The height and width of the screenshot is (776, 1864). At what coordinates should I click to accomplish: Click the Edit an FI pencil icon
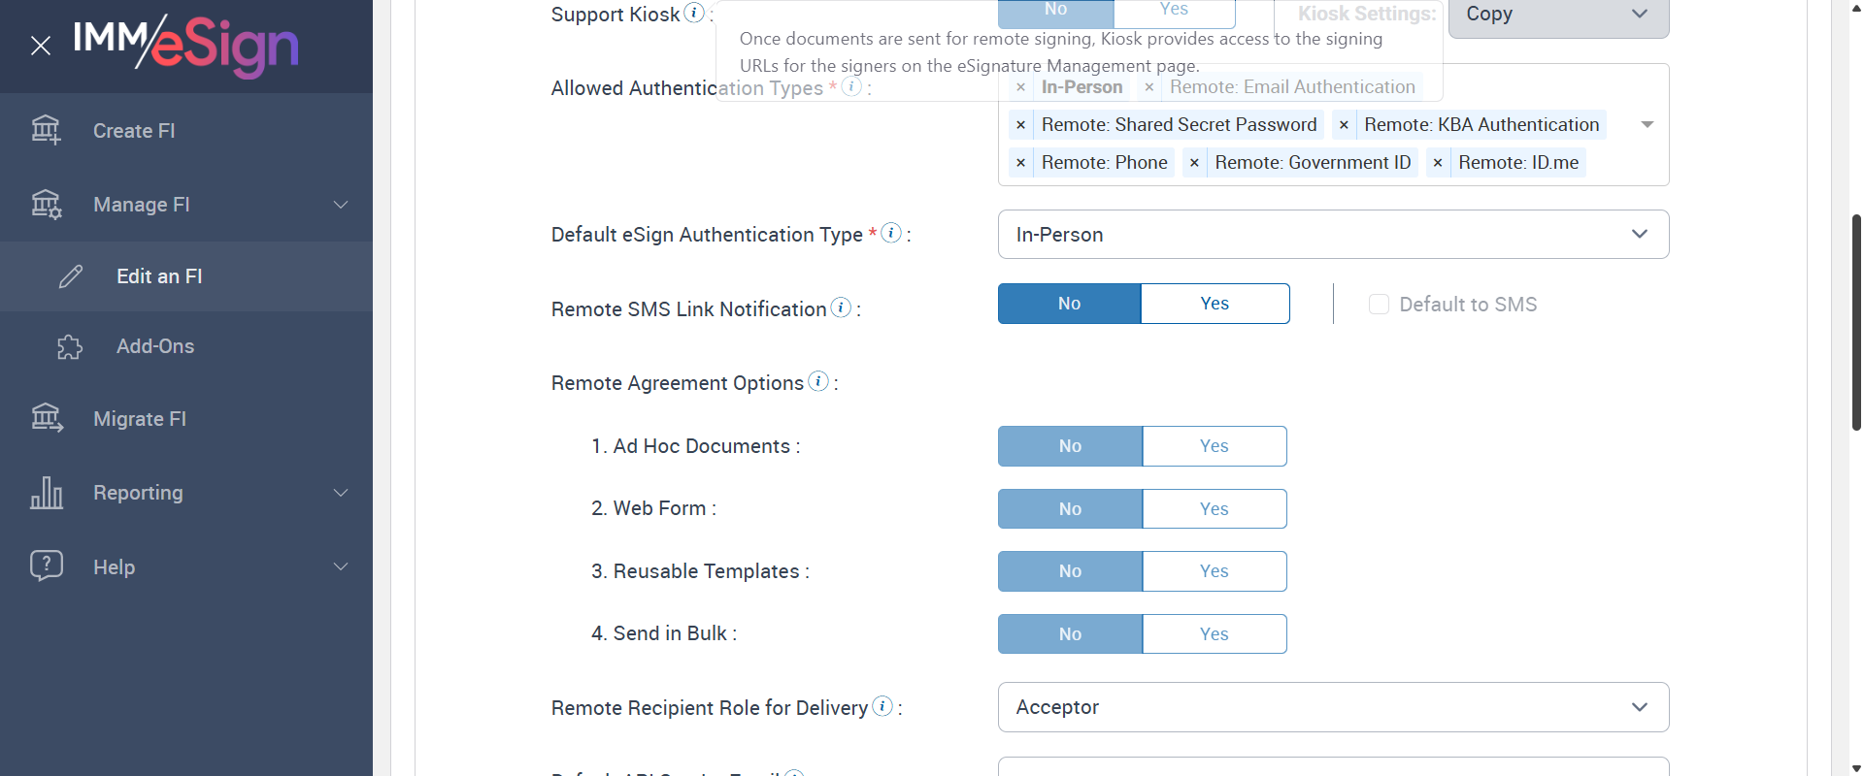coord(71,276)
